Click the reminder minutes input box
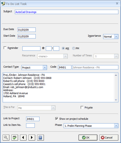121x143 pixels. point(56,49)
